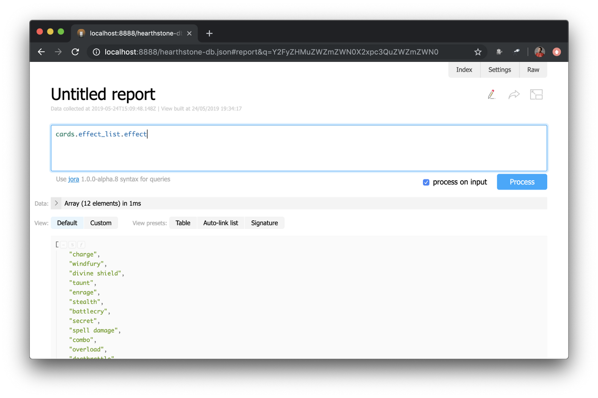The height and width of the screenshot is (398, 598).
Task: Expand the Data array details chevron
Action: 56,203
